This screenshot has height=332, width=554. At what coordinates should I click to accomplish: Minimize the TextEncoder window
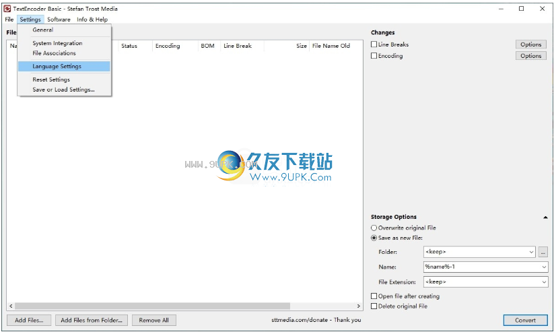[x=501, y=9]
